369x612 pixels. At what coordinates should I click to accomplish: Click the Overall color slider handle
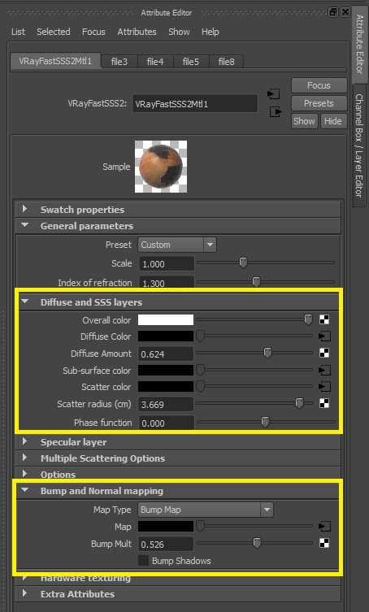click(309, 319)
